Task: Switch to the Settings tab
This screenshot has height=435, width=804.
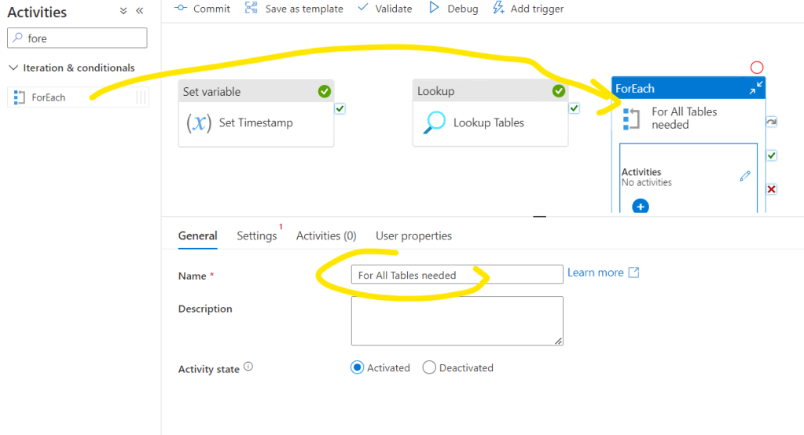Action: 256,236
